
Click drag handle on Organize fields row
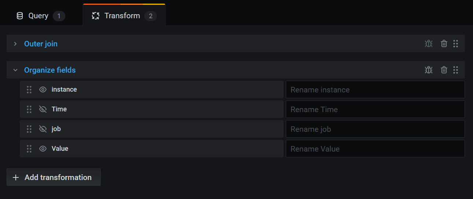[x=456, y=70]
